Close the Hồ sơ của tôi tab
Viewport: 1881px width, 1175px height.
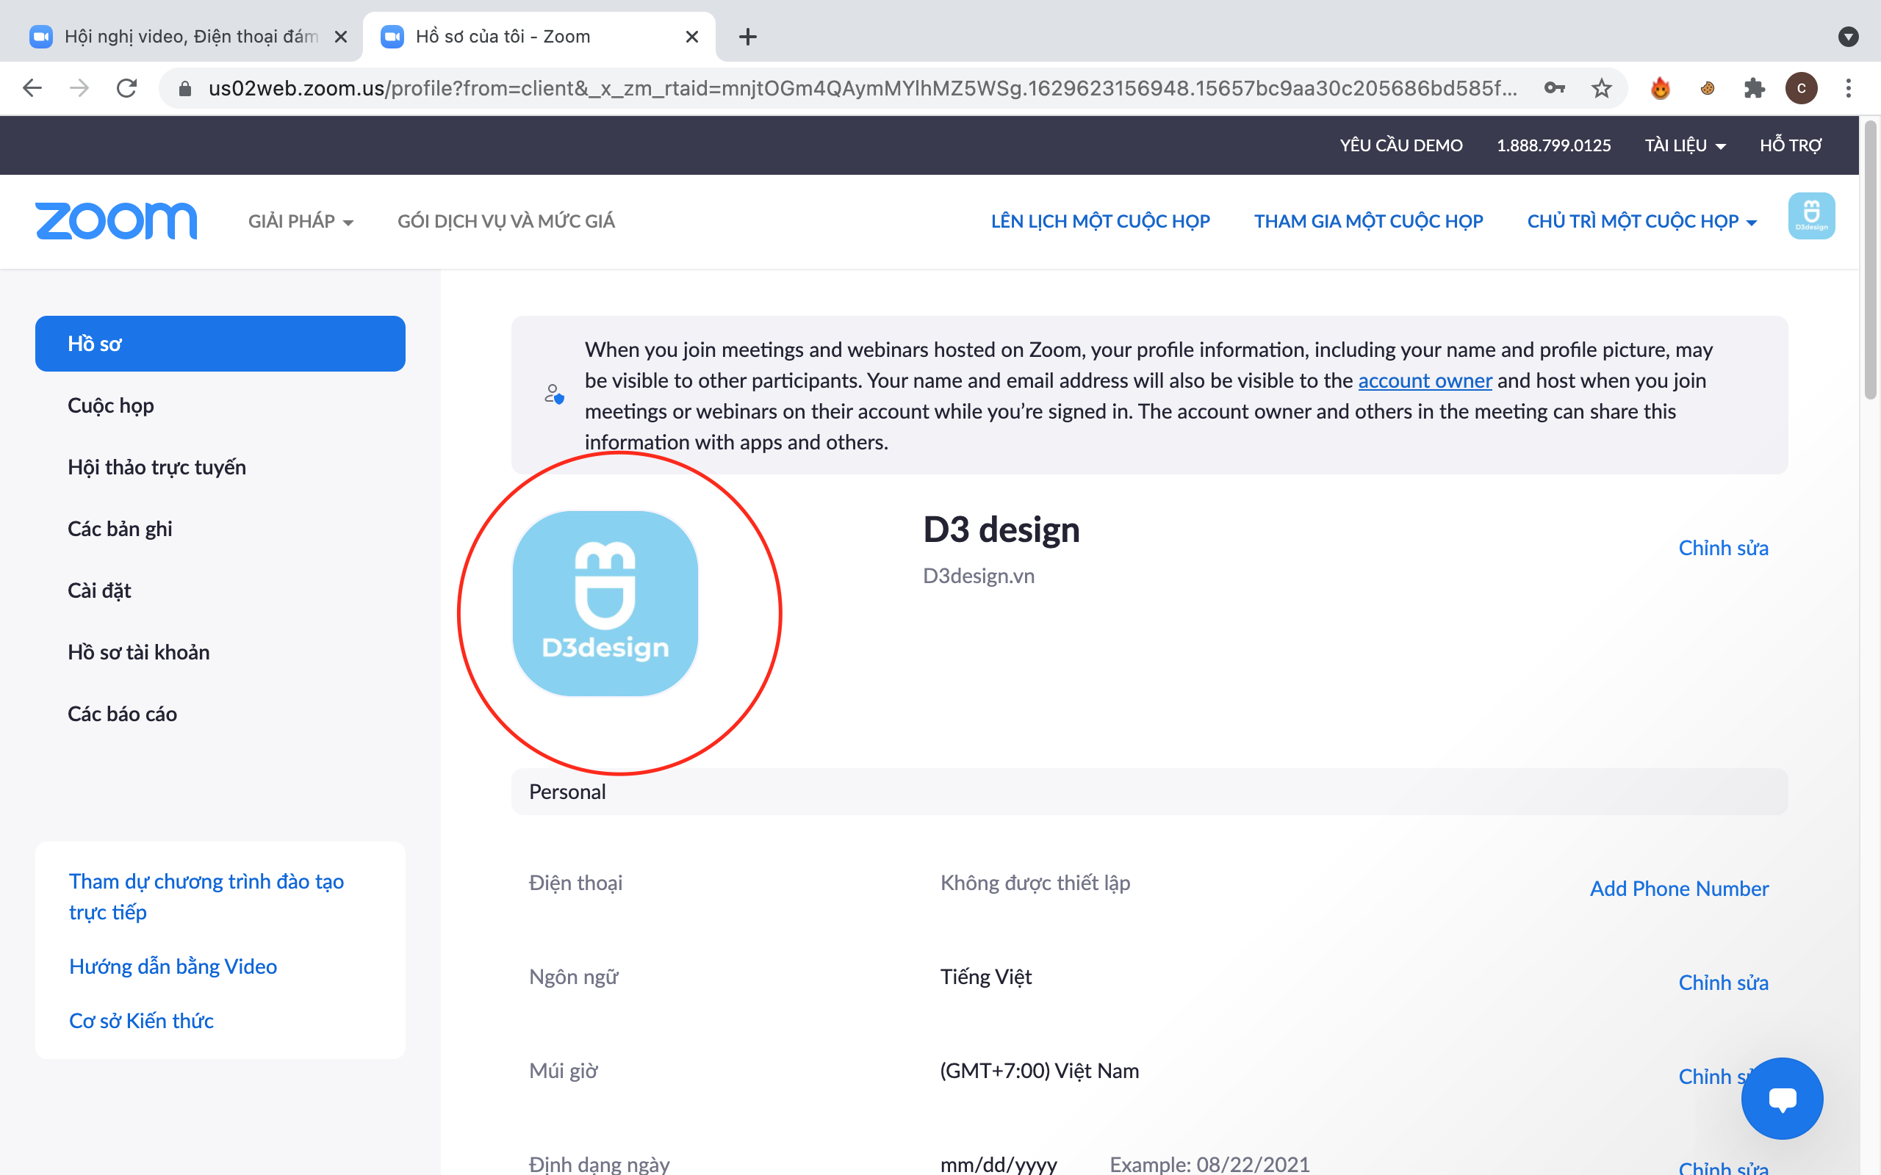pyautogui.click(x=691, y=37)
